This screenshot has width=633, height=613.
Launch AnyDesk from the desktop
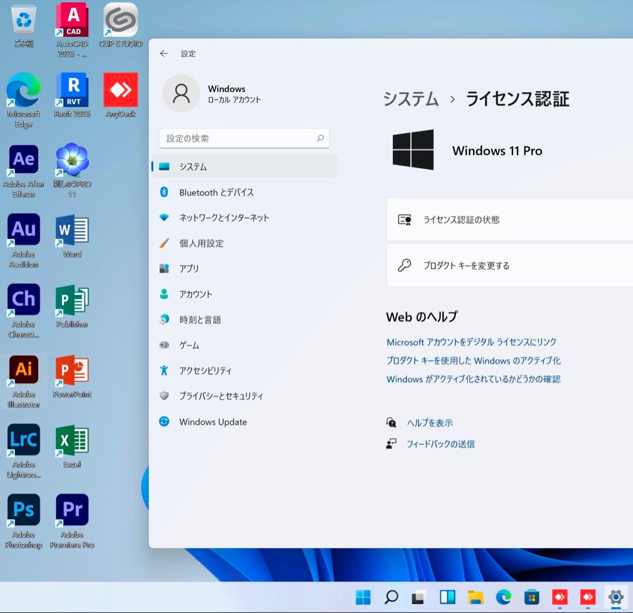coord(120,89)
